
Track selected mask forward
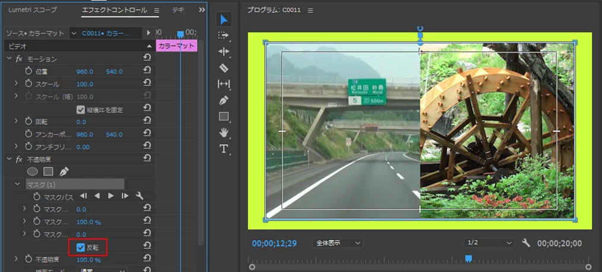click(111, 196)
